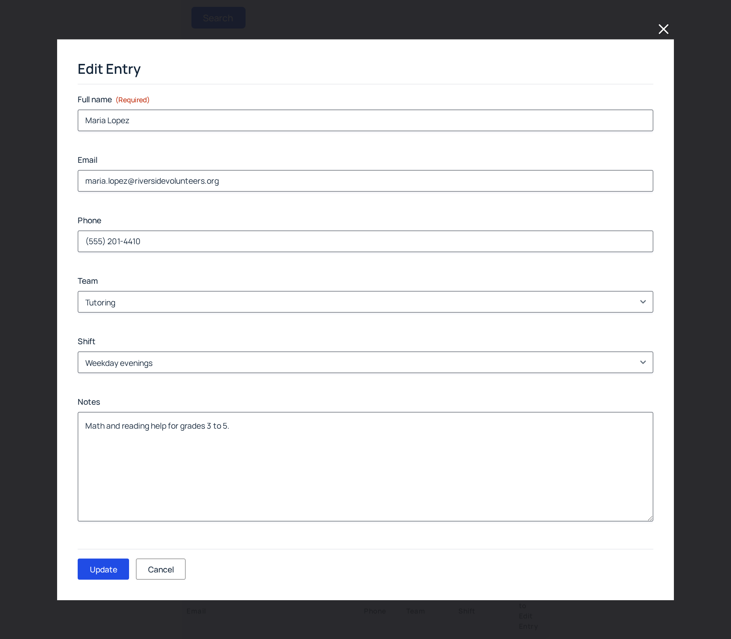Click the Update button
731x639 pixels.
tap(103, 569)
